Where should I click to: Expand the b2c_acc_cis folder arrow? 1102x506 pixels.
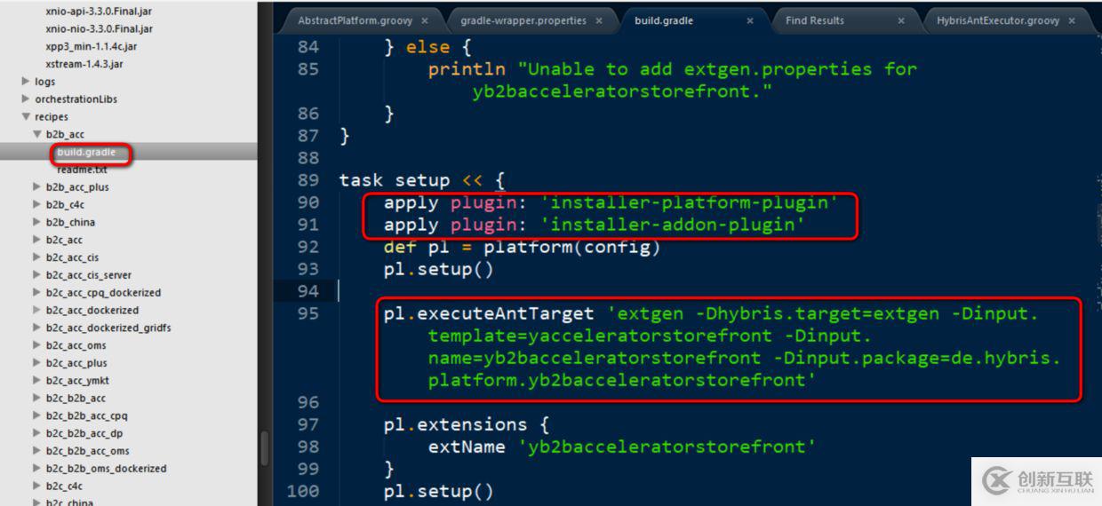(37, 257)
